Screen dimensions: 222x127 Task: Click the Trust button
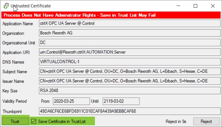15,121
